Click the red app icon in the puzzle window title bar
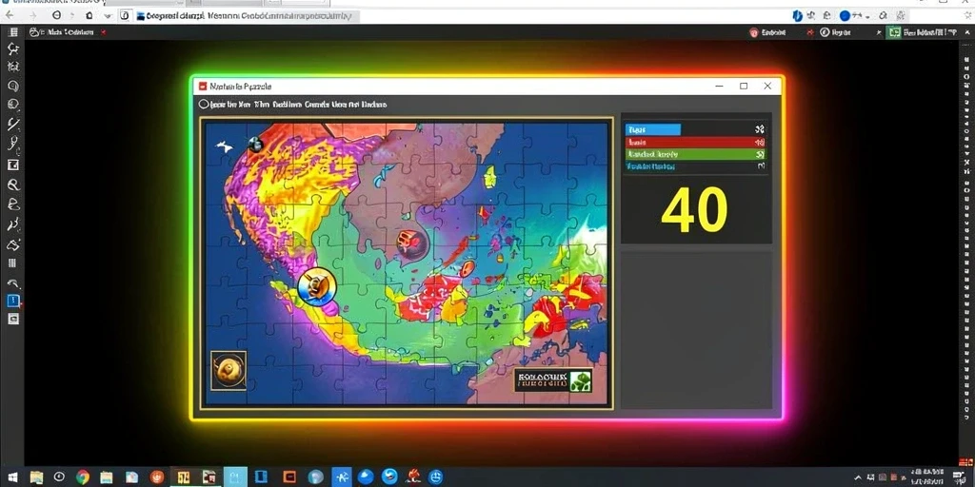Screen dimensions: 975x487 202,87
